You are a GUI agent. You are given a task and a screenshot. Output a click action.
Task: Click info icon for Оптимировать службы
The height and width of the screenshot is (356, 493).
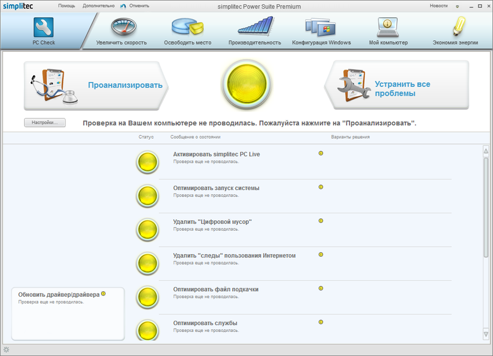click(x=320, y=322)
